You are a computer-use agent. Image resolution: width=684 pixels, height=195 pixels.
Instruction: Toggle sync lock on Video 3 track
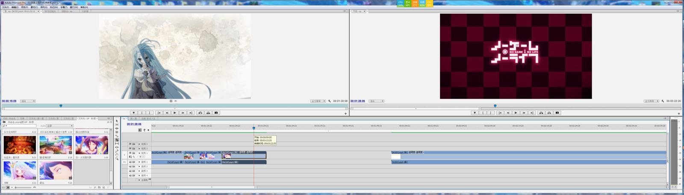click(134, 144)
